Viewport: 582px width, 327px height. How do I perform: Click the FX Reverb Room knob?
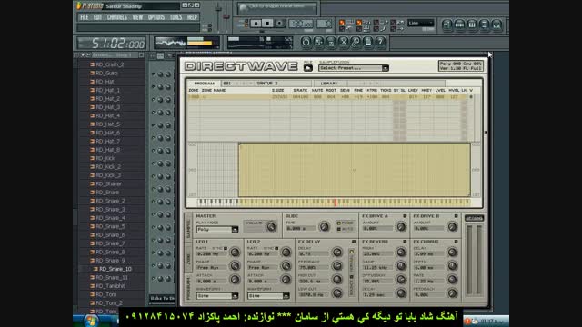401,253
